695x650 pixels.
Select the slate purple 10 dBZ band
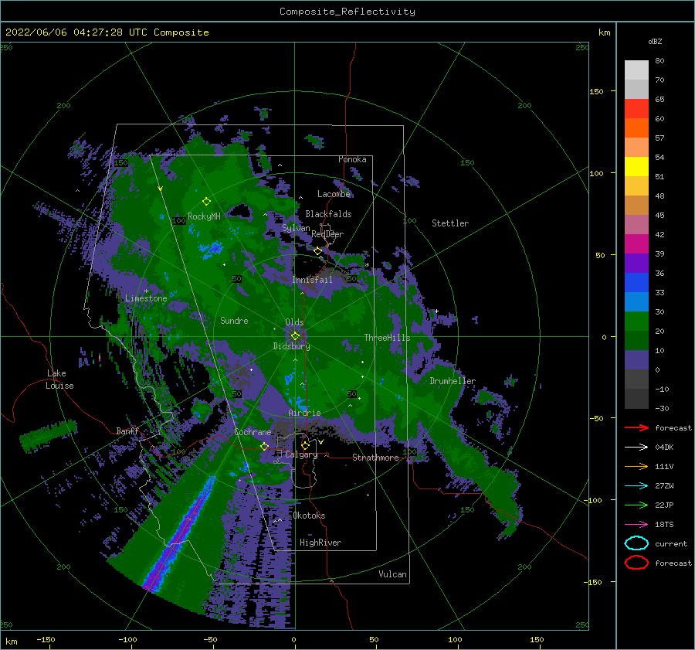[636, 359]
